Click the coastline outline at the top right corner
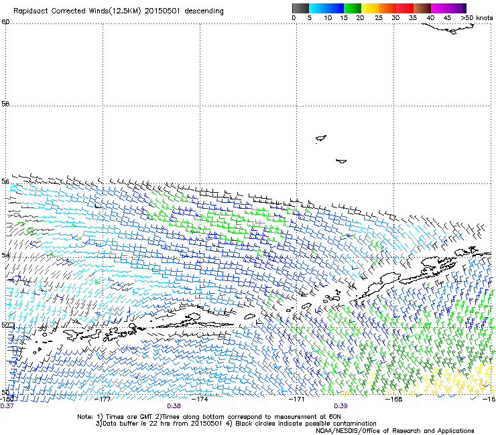 click(x=448, y=29)
